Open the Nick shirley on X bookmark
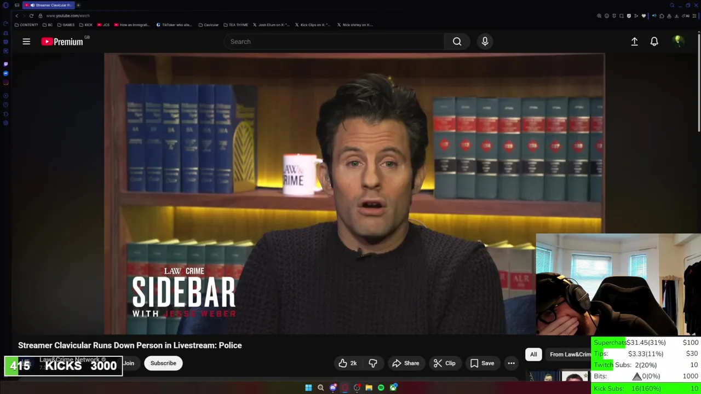The image size is (701, 394). (x=355, y=25)
